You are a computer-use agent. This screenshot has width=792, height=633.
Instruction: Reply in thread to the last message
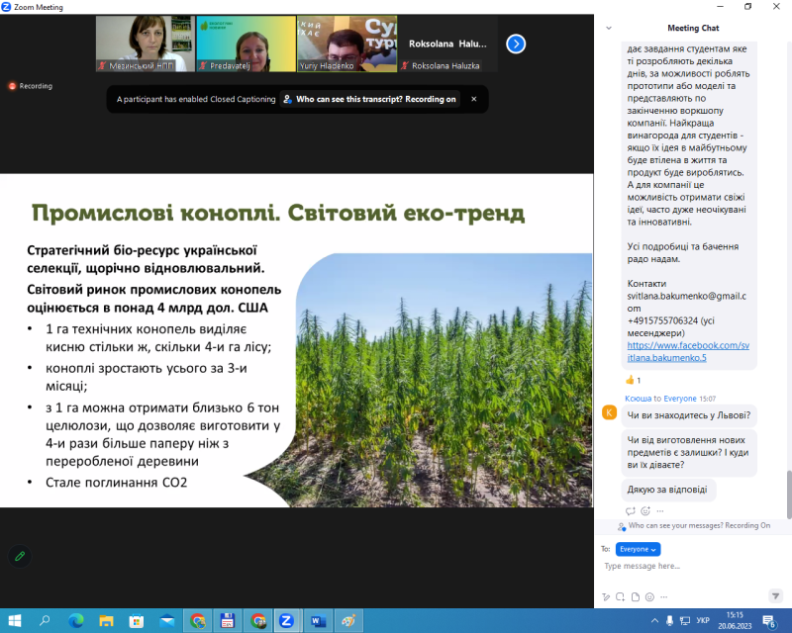pyautogui.click(x=631, y=510)
